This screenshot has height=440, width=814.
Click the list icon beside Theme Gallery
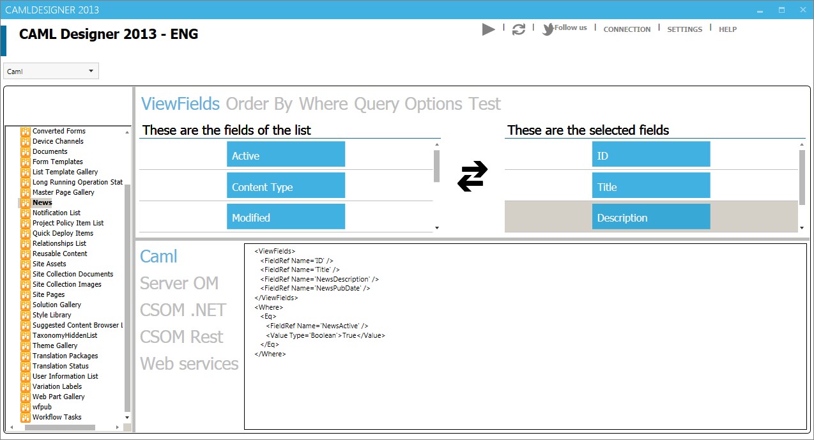[x=26, y=345]
